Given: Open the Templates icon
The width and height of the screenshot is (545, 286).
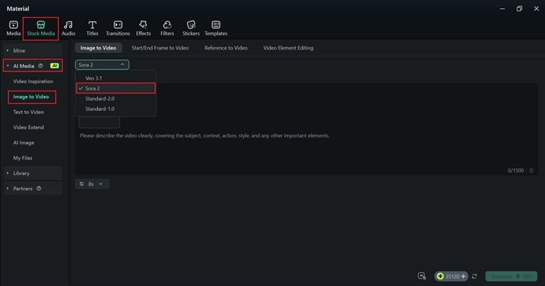Looking at the screenshot, I should (x=216, y=25).
